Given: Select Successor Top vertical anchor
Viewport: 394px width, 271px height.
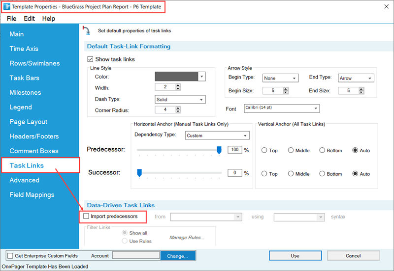Looking at the screenshot, I should pyautogui.click(x=264, y=174).
